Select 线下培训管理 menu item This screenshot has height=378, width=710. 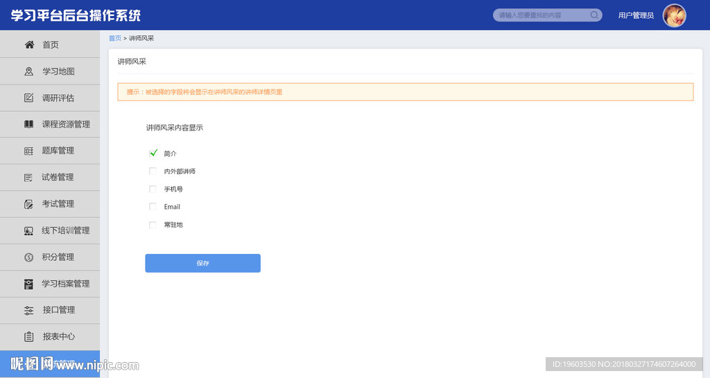pyautogui.click(x=50, y=231)
